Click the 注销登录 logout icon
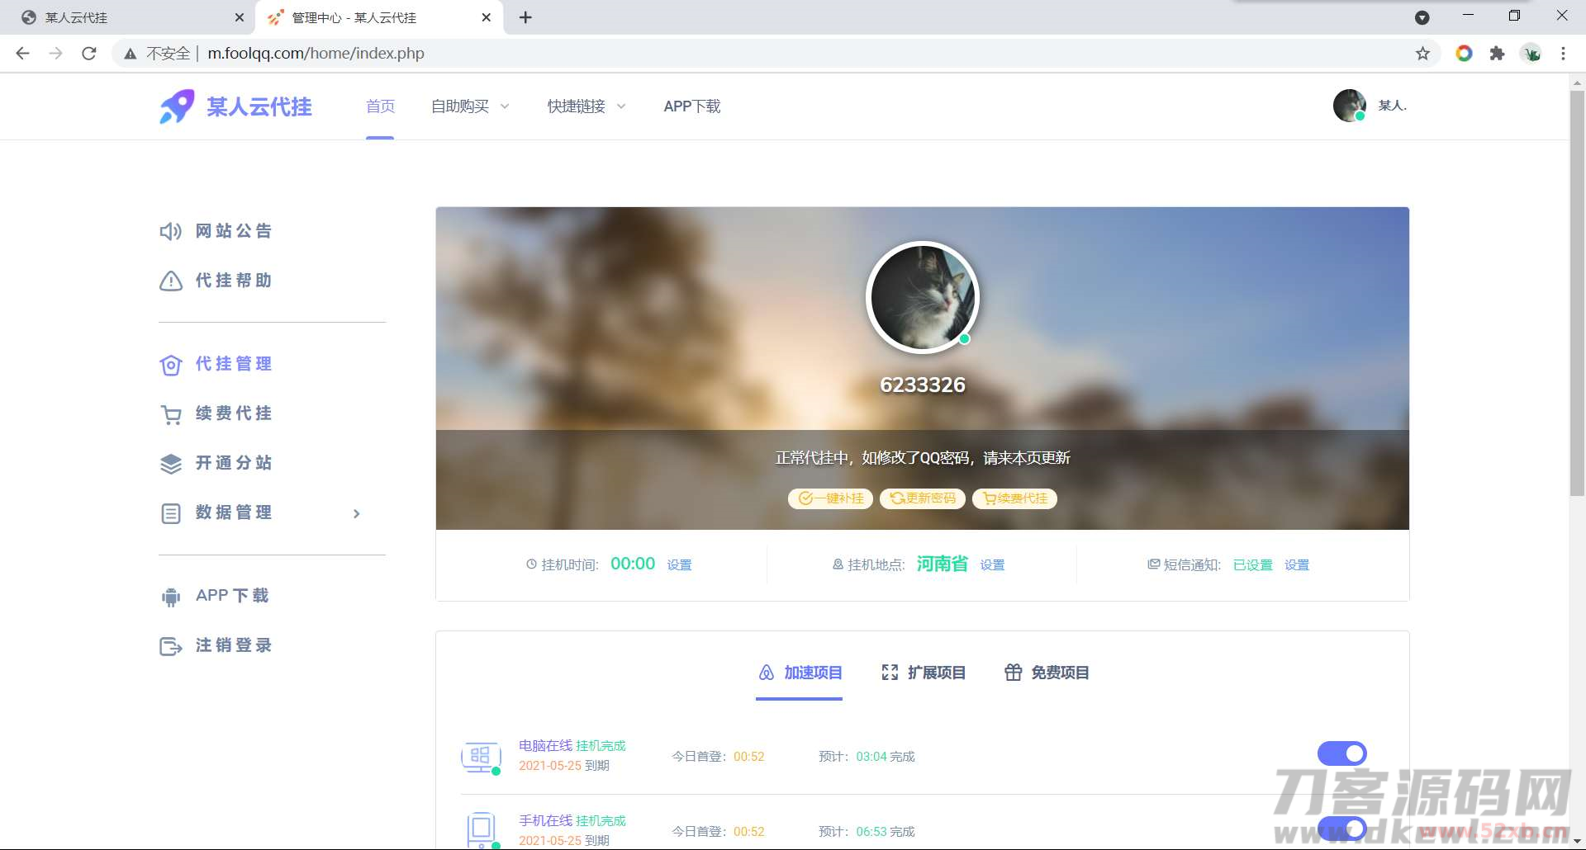1586x850 pixels. click(169, 646)
